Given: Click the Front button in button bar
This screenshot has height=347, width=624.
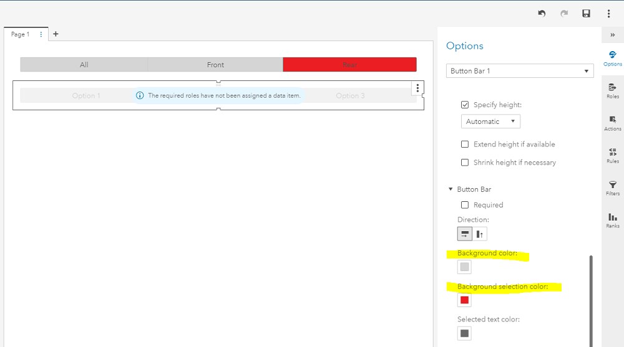Looking at the screenshot, I should 215,65.
